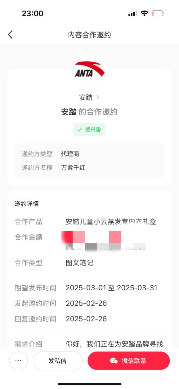Tap the 发私信 button
The width and height of the screenshot is (179, 389).
[x=57, y=361]
